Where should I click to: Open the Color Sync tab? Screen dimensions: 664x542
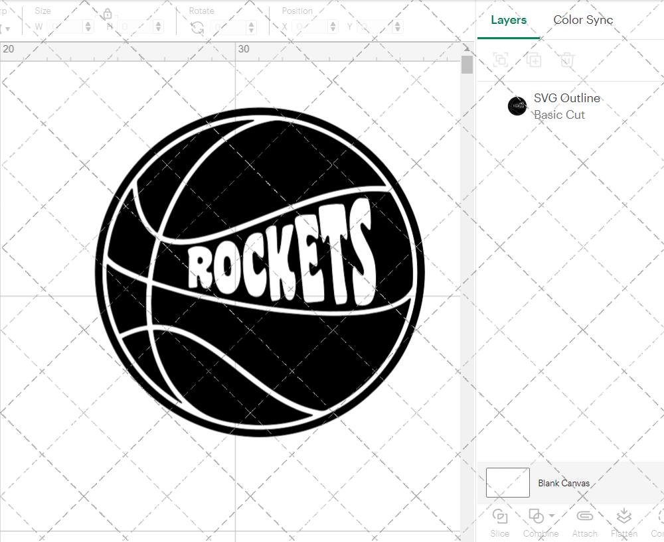tap(583, 20)
